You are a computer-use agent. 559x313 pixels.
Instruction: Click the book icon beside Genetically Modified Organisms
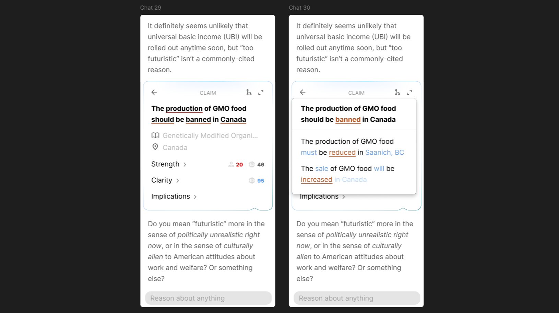pyautogui.click(x=155, y=135)
